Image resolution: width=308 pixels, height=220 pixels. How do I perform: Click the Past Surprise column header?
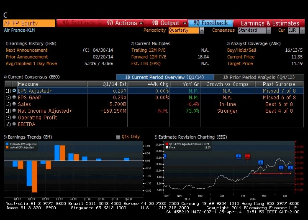[x=279, y=84]
